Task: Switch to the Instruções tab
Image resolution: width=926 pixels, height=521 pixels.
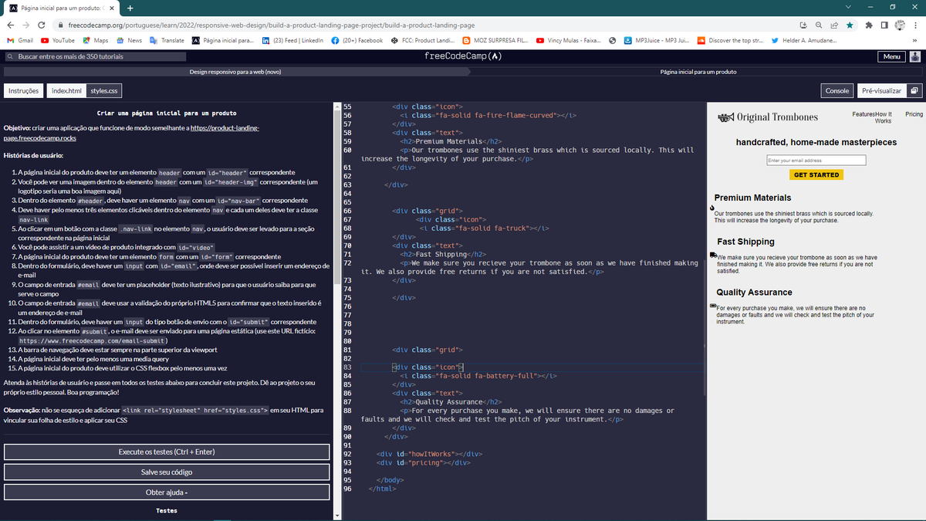Action: coord(23,90)
